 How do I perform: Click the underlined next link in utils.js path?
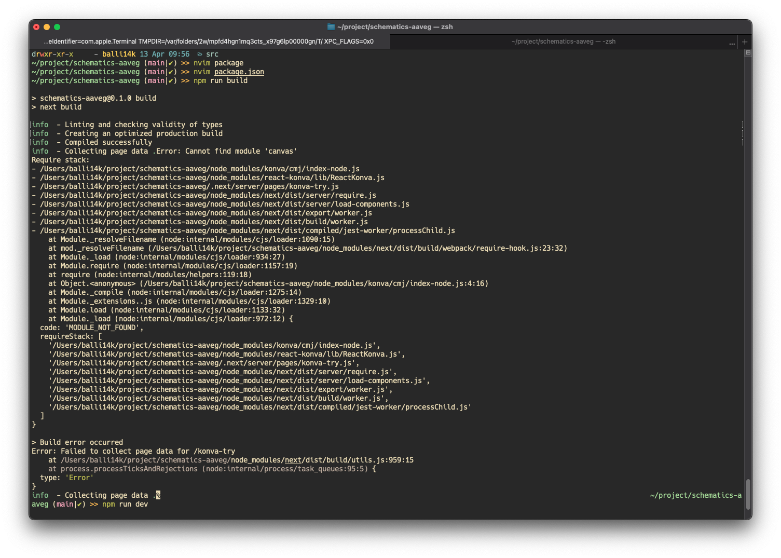[x=293, y=460]
